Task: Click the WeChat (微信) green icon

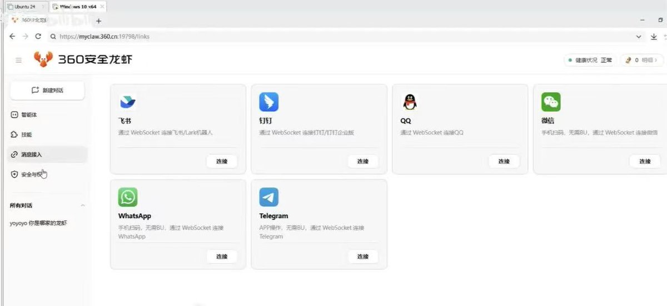Action: [x=551, y=102]
